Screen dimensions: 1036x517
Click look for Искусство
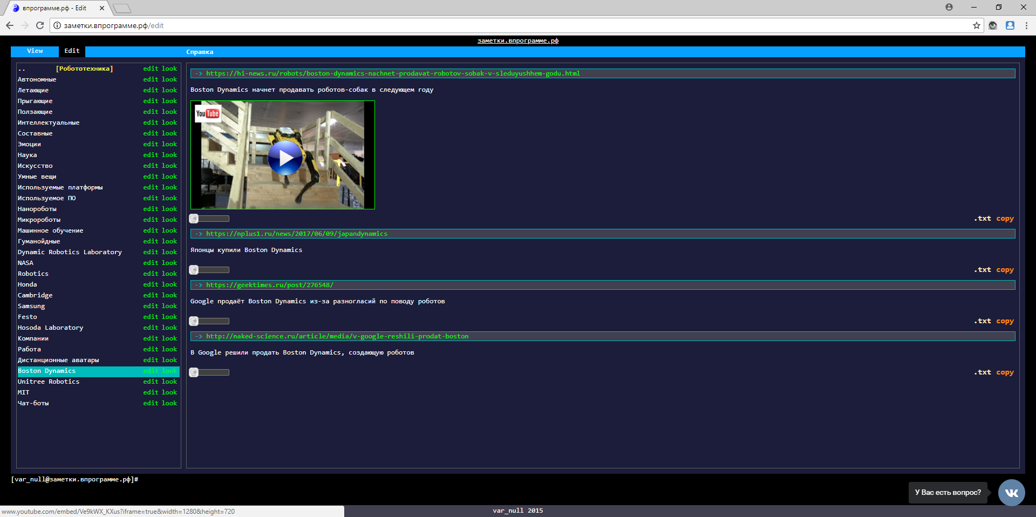[169, 166]
